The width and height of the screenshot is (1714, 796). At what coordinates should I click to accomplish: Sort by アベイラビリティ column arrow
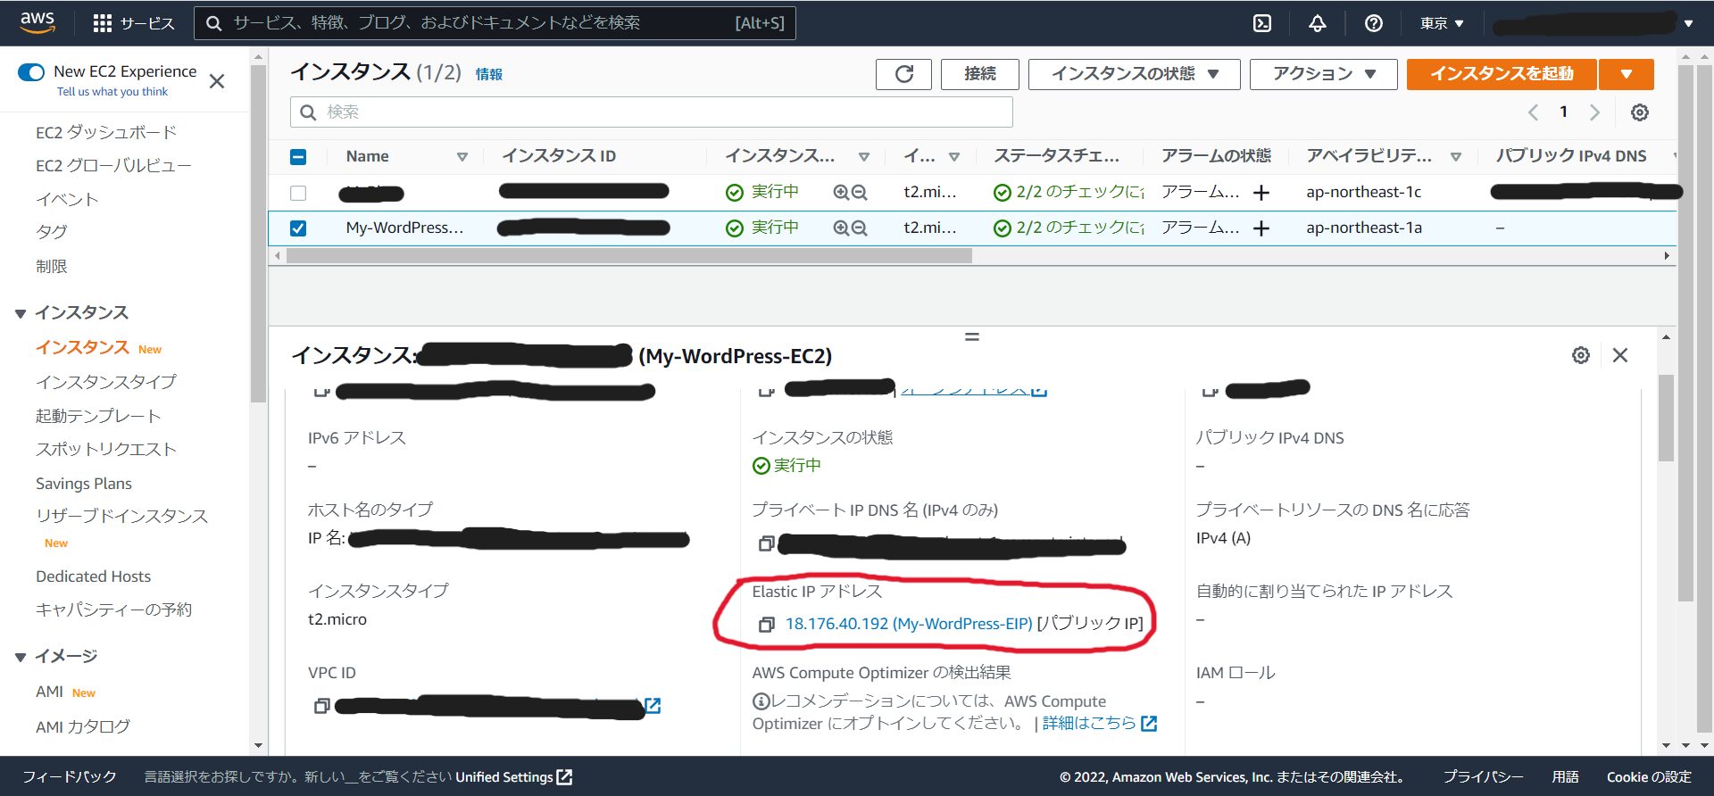tap(1456, 157)
